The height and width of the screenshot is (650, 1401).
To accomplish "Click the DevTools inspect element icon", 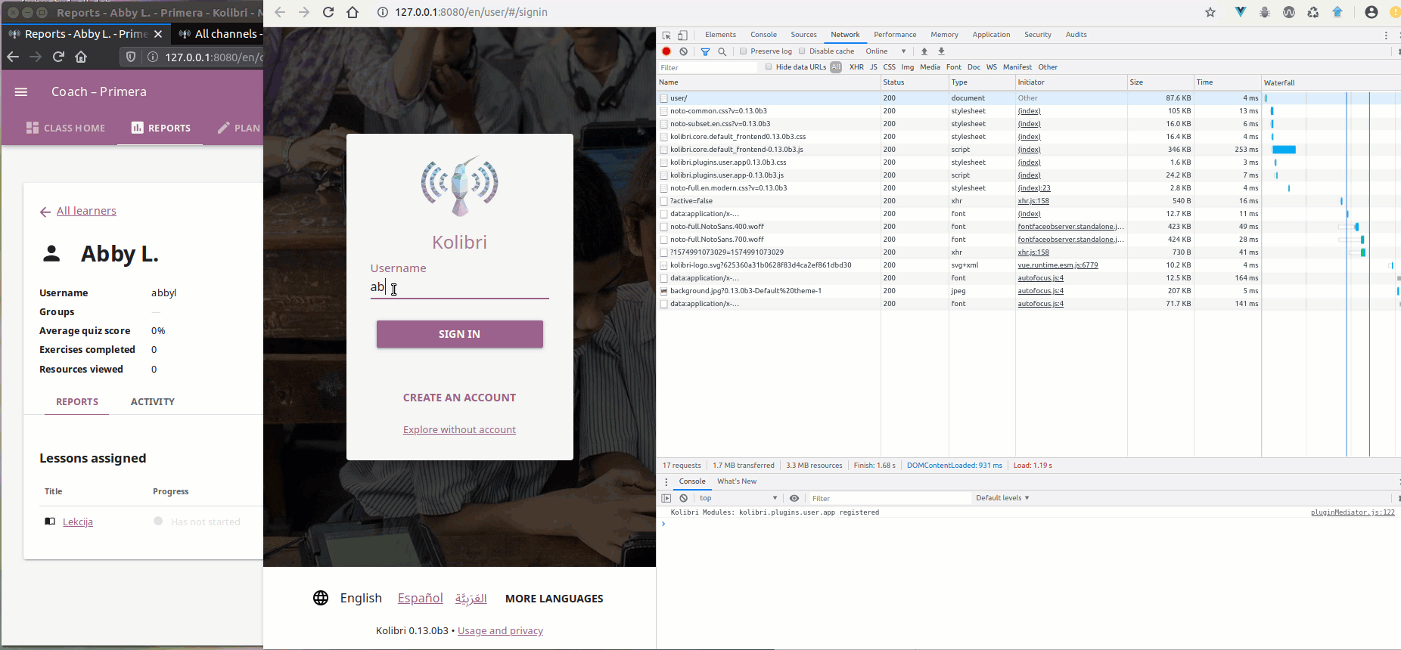I will click(x=666, y=35).
